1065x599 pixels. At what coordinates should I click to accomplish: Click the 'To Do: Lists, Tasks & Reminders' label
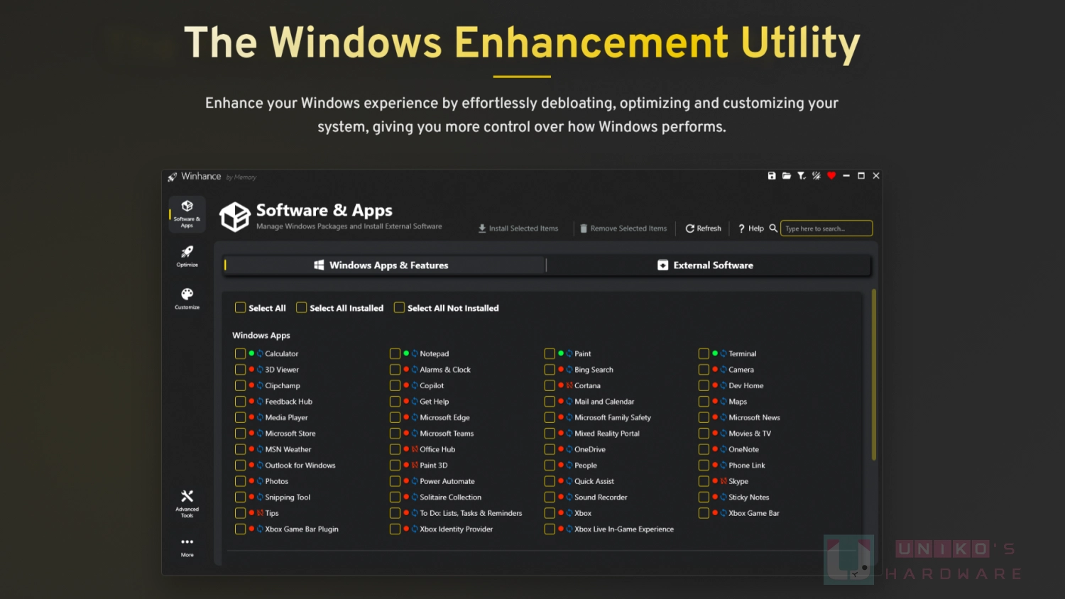click(x=471, y=513)
